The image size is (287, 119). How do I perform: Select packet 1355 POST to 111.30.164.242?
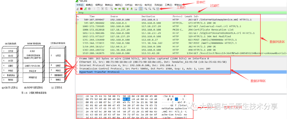pyautogui.click(x=181, y=43)
